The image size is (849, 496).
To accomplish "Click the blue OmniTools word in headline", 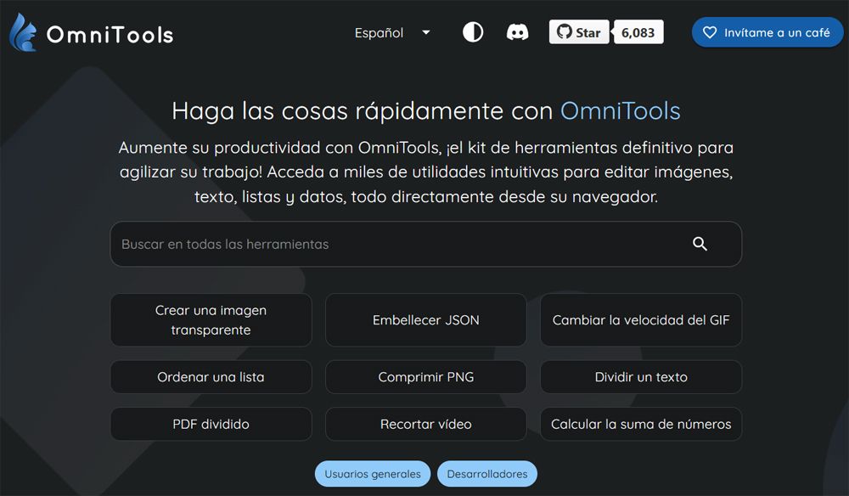I will click(x=620, y=111).
